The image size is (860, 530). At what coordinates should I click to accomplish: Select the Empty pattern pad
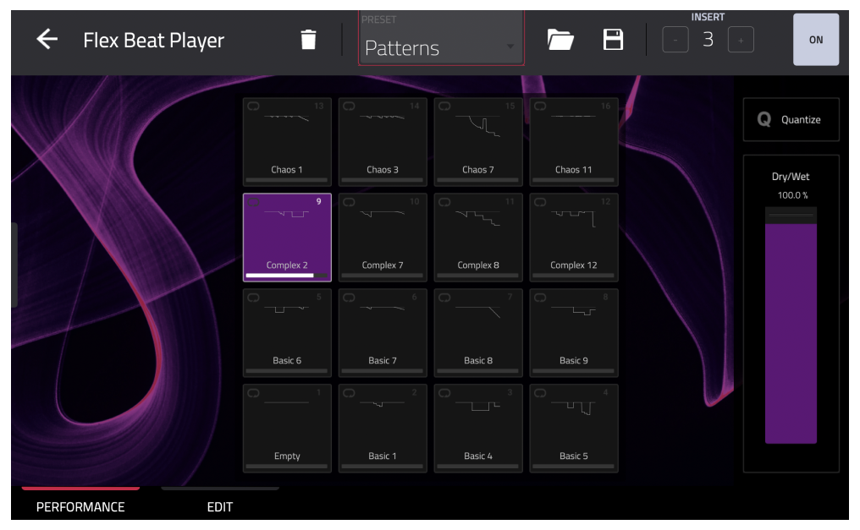[287, 429]
